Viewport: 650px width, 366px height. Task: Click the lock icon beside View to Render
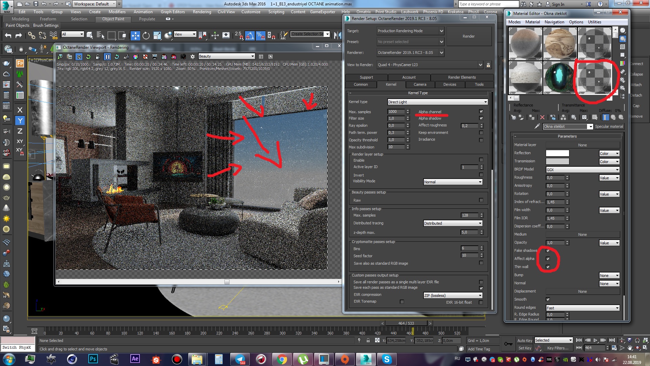[488, 65]
